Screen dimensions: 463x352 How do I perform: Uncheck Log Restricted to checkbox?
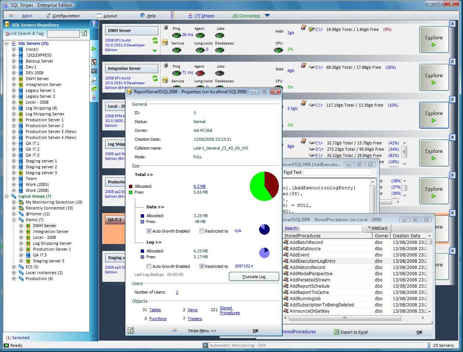(202, 266)
